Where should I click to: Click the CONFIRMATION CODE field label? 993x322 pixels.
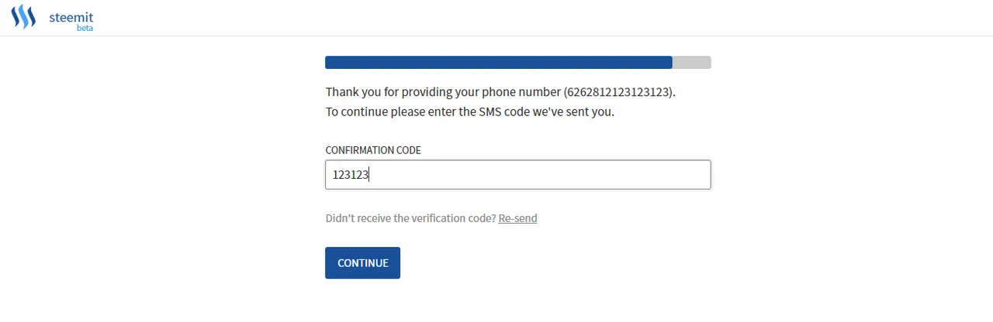(373, 150)
